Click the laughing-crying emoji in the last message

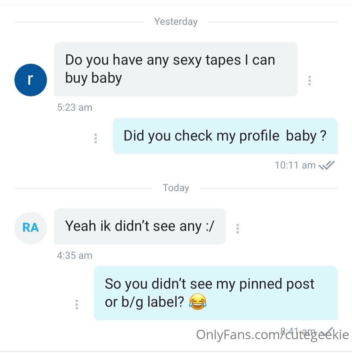pos(198,302)
